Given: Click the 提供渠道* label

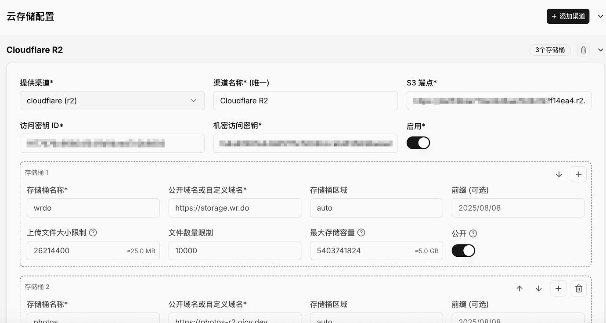Looking at the screenshot, I should pyautogui.click(x=36, y=83).
